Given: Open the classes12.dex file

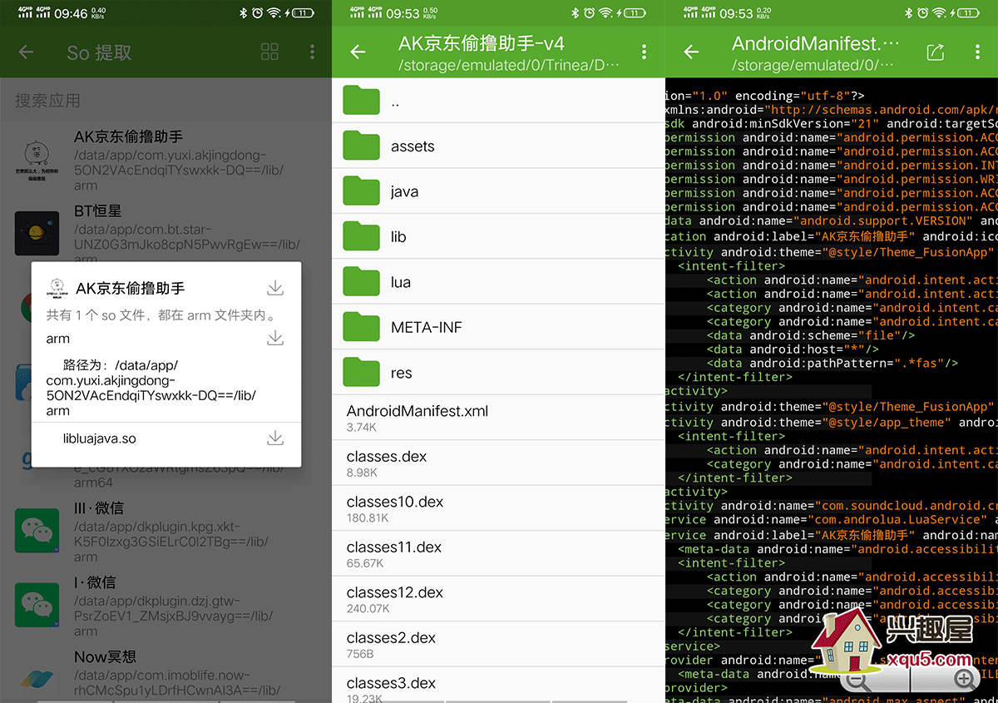Looking at the screenshot, I should [499, 599].
